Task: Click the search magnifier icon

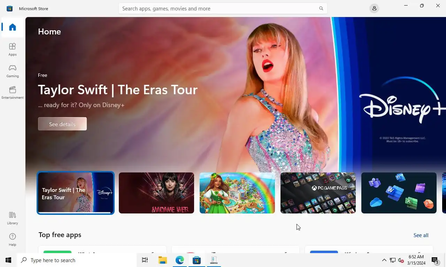Action: coord(321,8)
